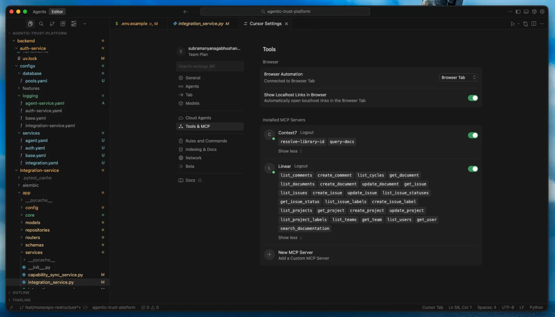555x317 pixels.
Task: Open General settings section
Action: [210, 78]
